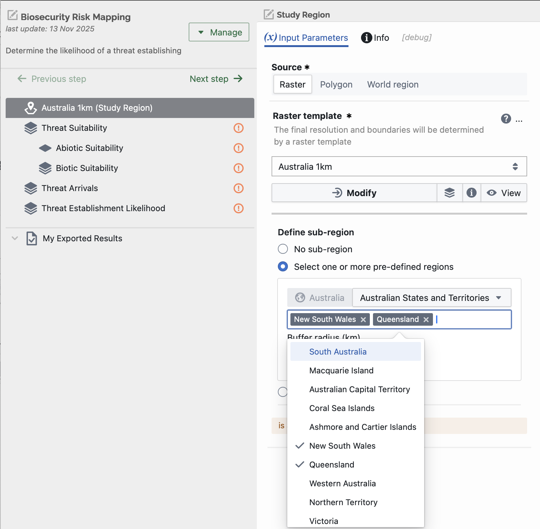View the raster template with eye button
Image resolution: width=540 pixels, height=529 pixels.
[x=504, y=193]
